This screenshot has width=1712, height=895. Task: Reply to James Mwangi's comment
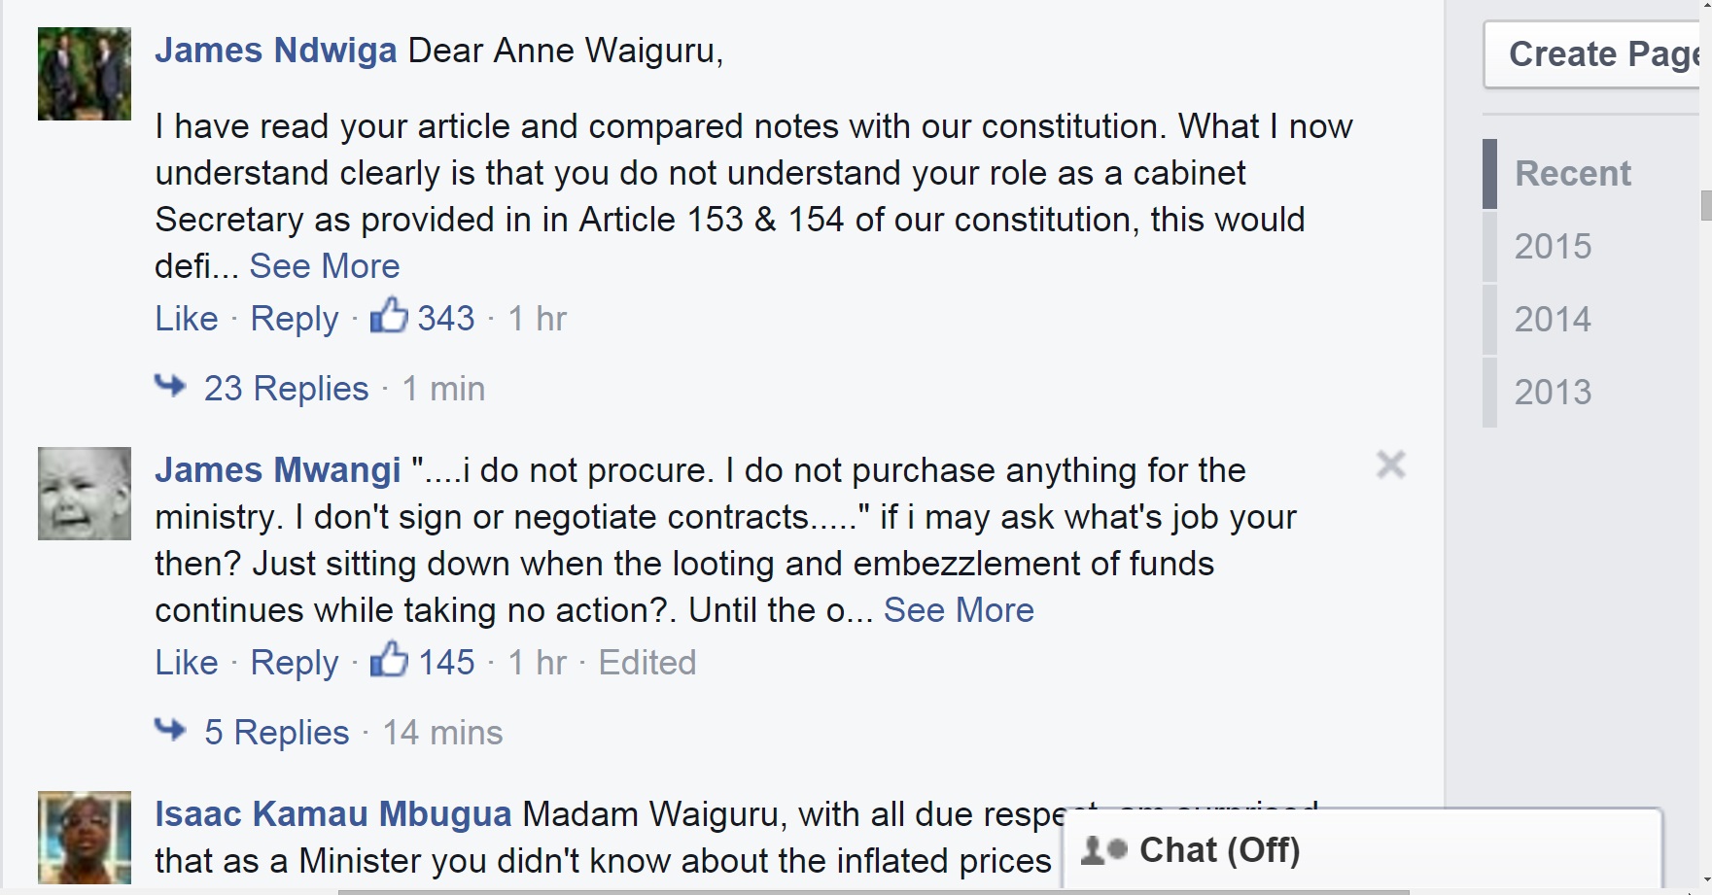295,663
